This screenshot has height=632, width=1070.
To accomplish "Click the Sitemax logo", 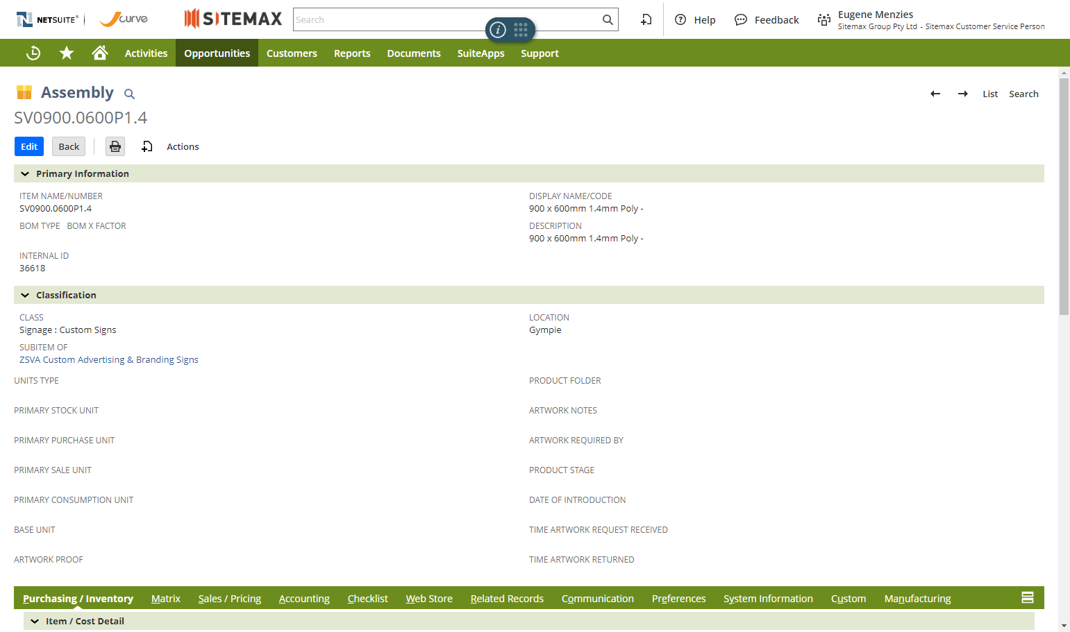I will tap(233, 19).
